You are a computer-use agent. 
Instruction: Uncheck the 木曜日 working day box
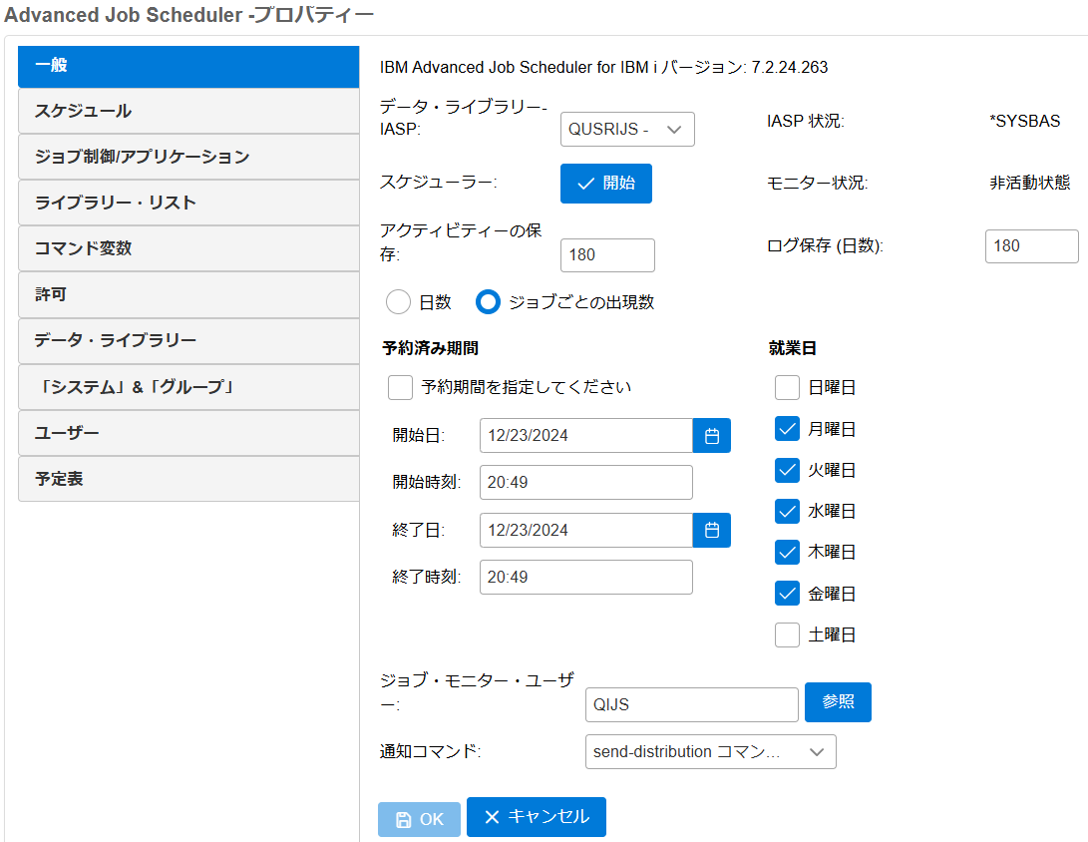(x=787, y=552)
